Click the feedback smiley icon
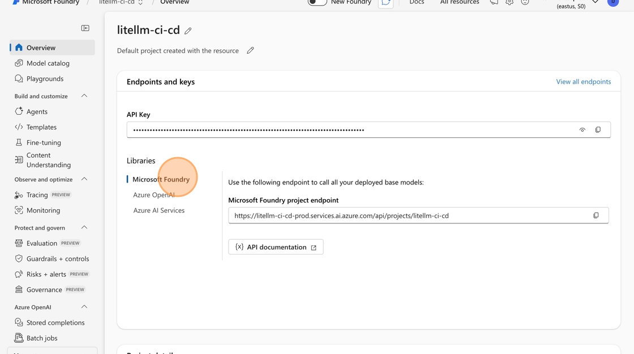 525,3
